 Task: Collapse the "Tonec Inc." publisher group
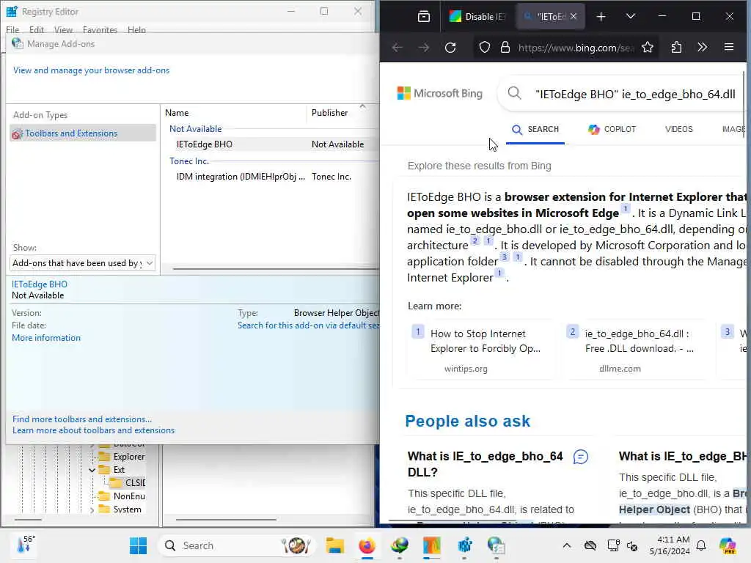click(189, 161)
